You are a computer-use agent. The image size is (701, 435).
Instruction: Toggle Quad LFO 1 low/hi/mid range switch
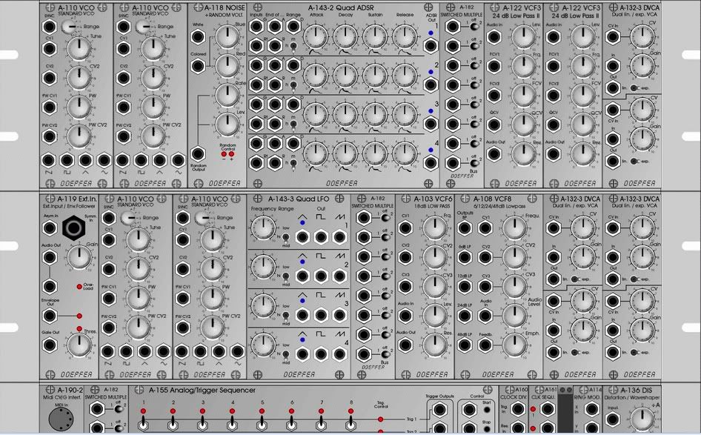(285, 237)
